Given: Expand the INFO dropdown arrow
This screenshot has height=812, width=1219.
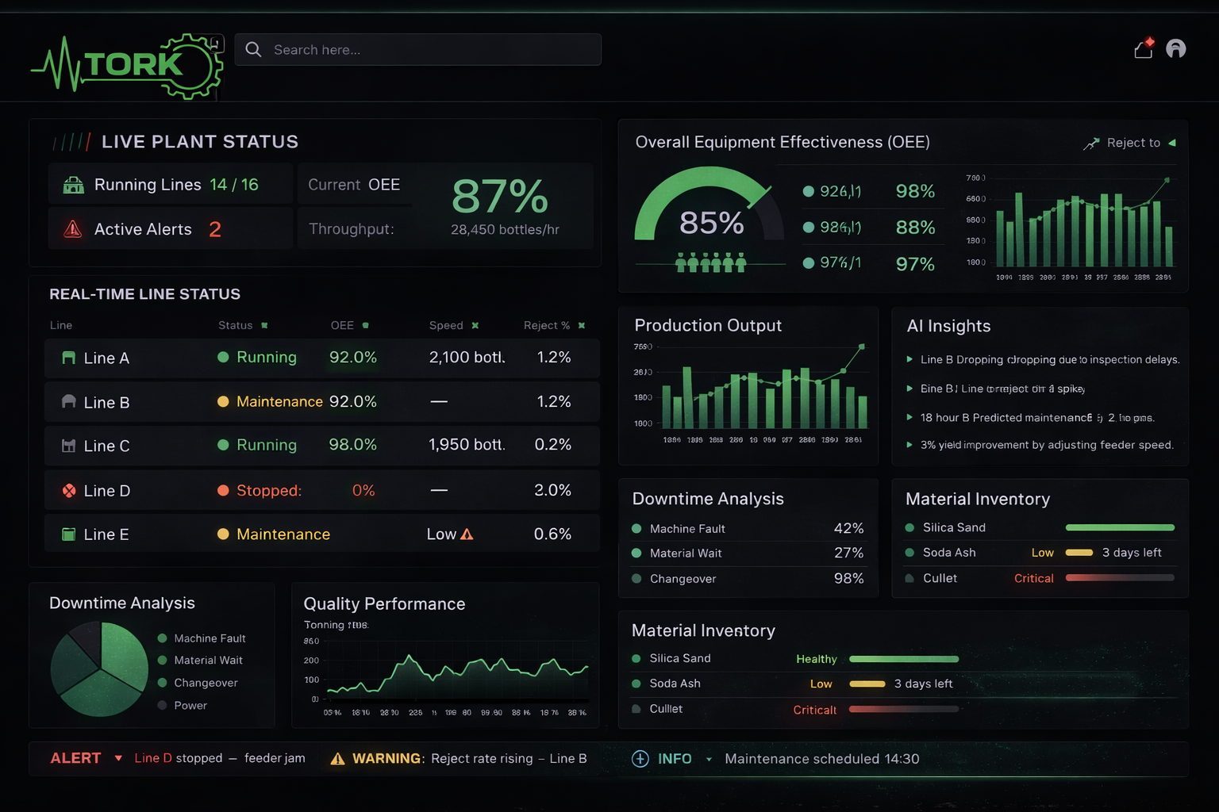Looking at the screenshot, I should (709, 760).
